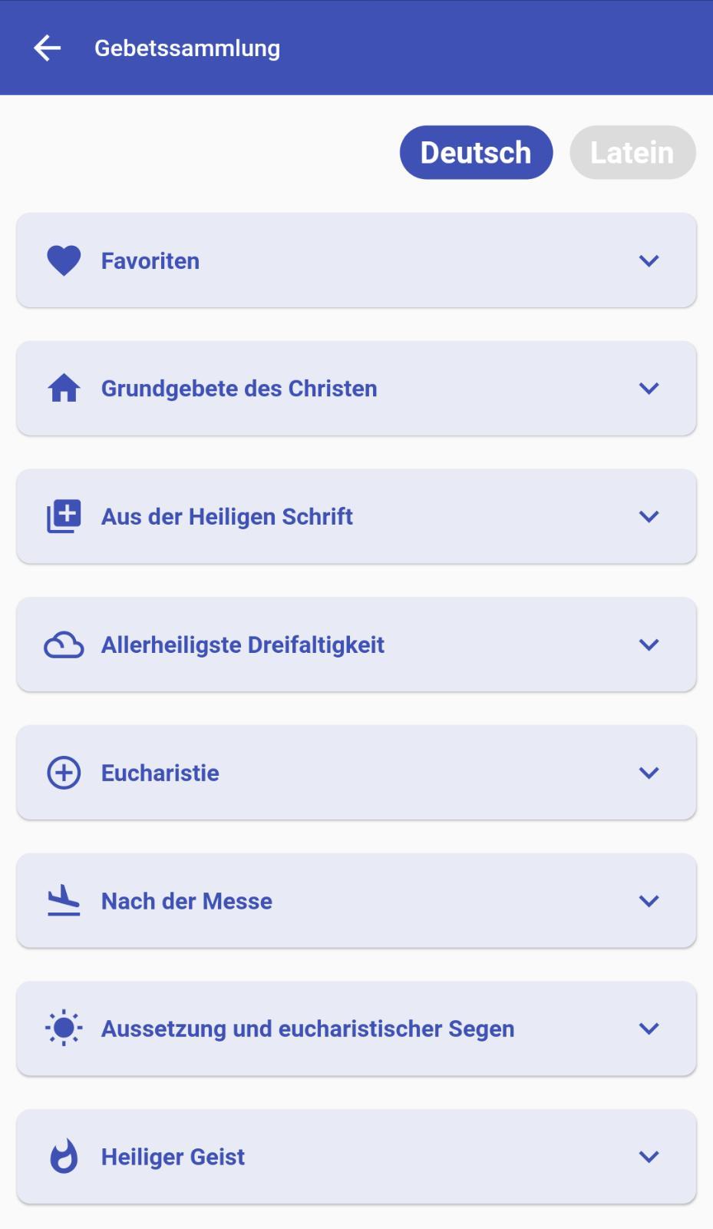The height and width of the screenshot is (1229, 713).
Task: Expand the Eucharistie chevron
Action: (649, 773)
